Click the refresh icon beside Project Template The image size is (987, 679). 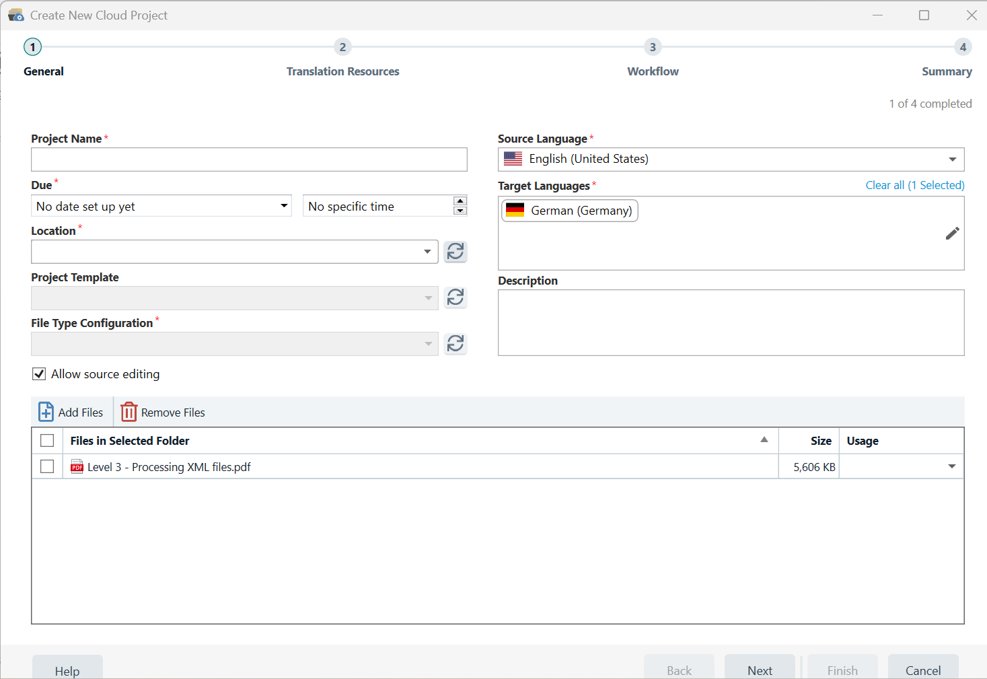click(455, 297)
